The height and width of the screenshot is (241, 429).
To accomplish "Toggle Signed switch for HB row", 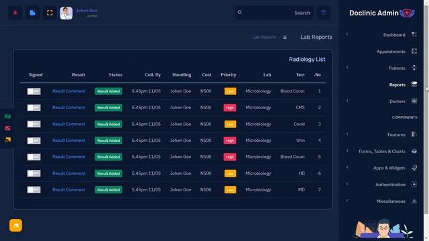I will [34, 173].
